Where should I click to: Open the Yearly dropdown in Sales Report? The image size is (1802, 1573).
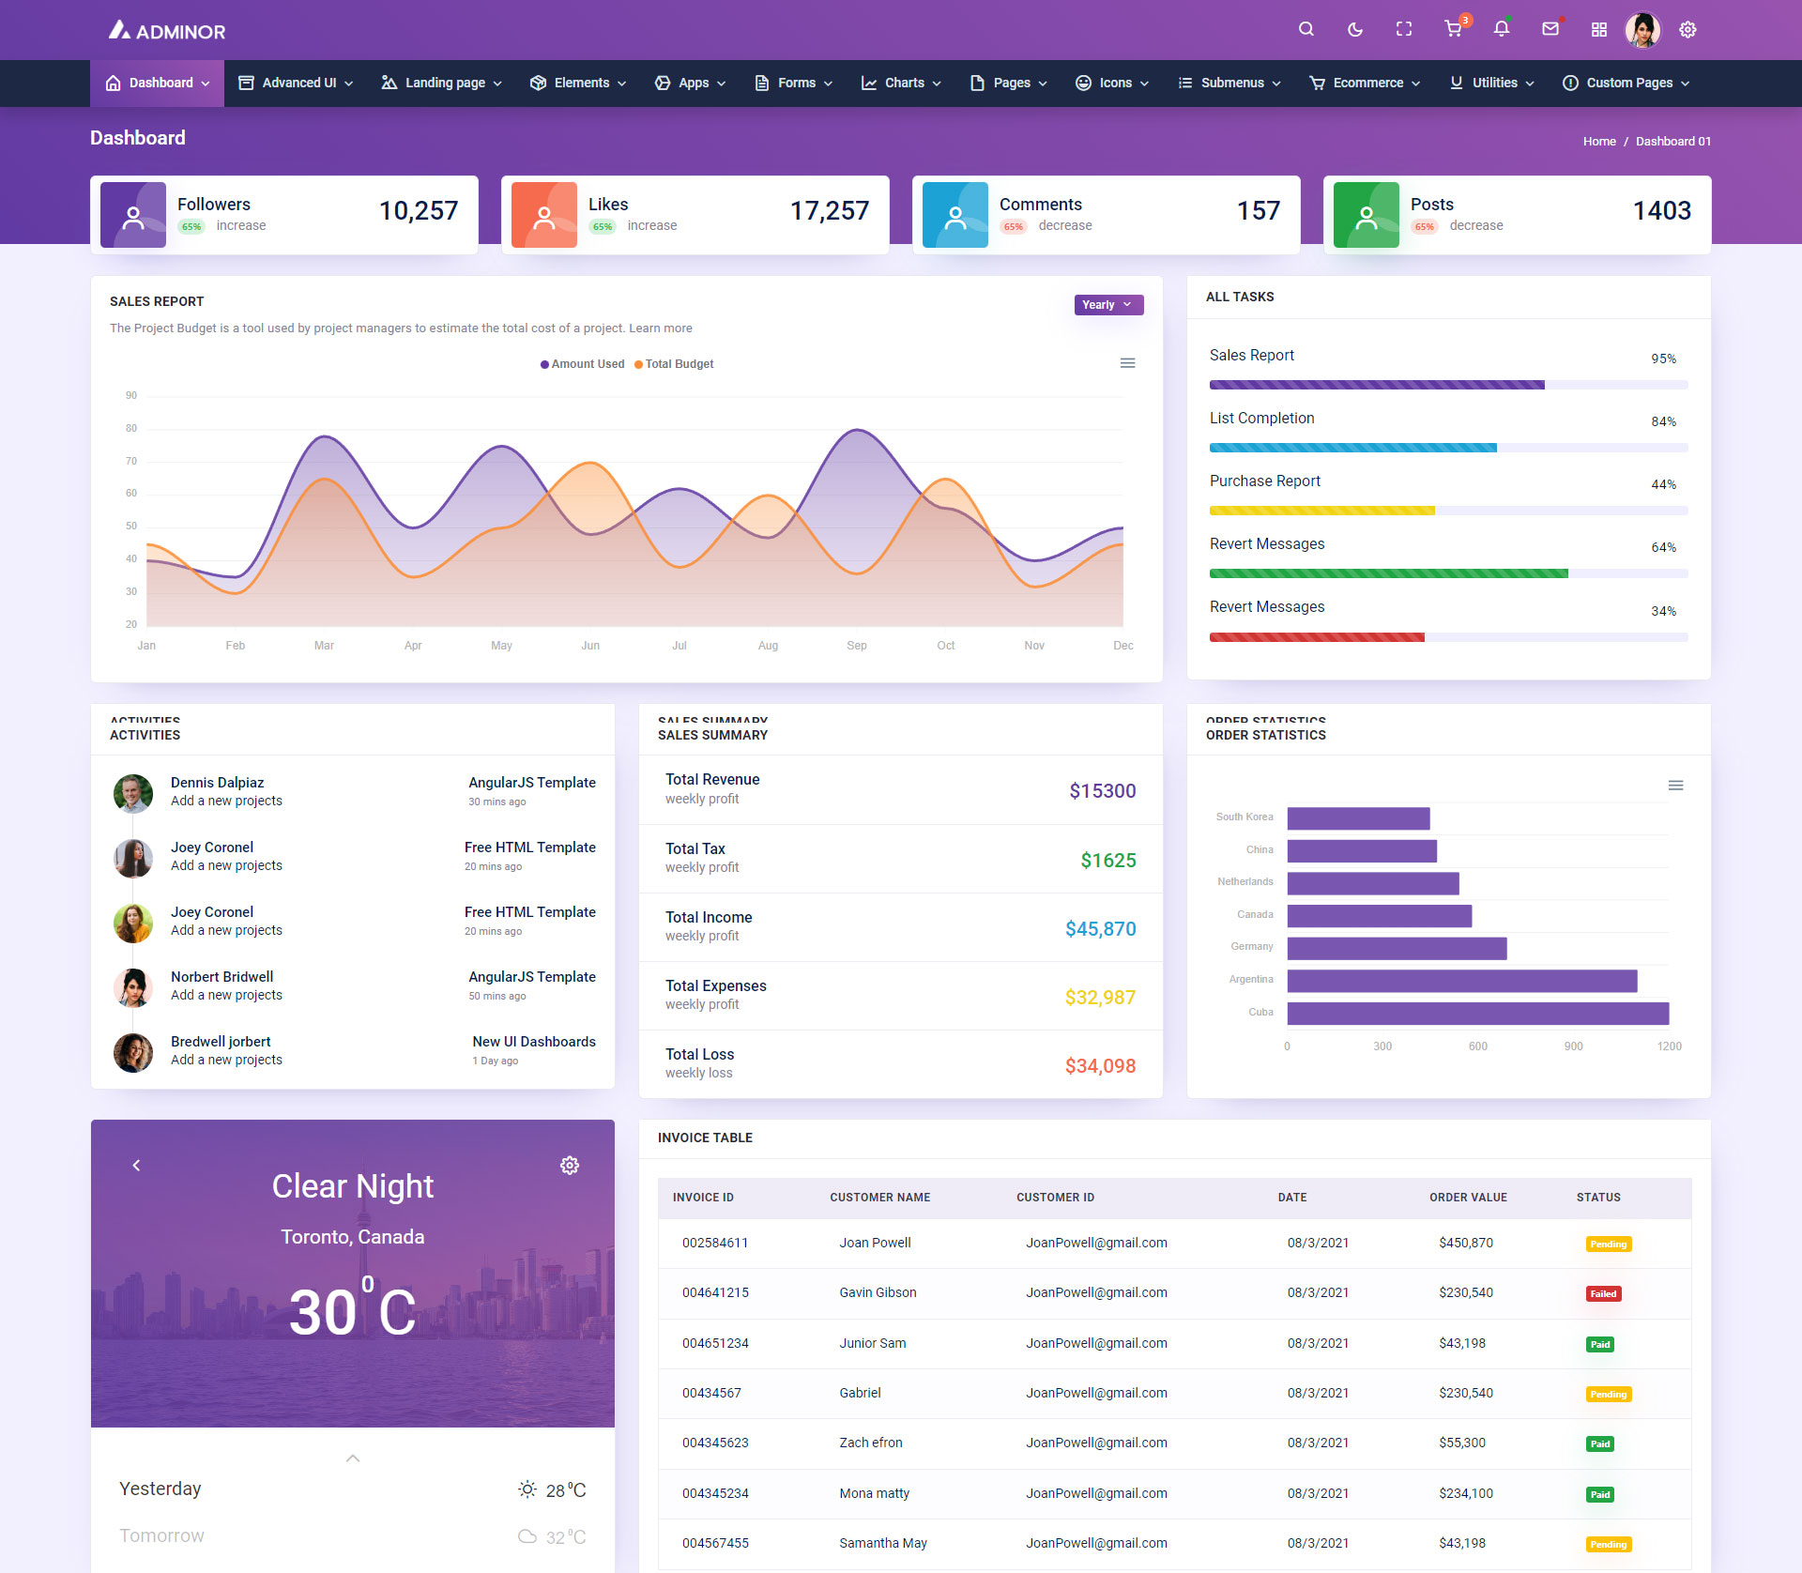(1107, 305)
